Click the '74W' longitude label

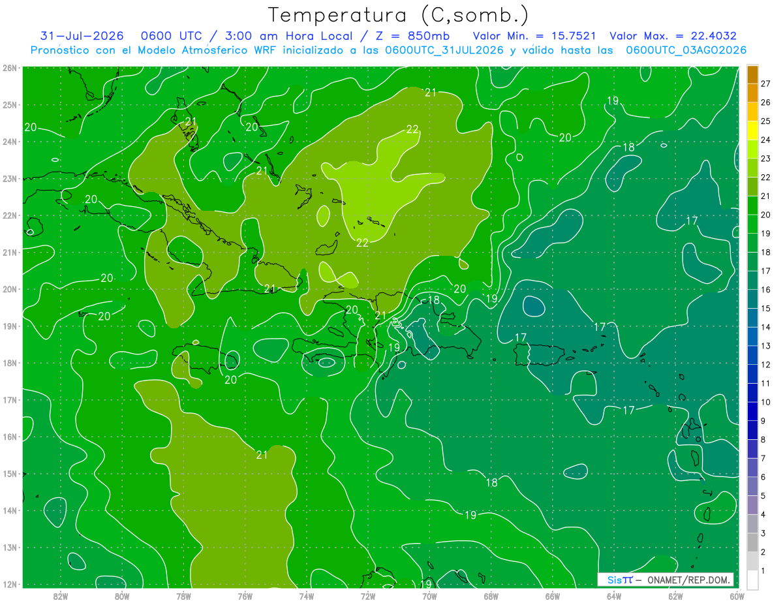click(x=307, y=596)
